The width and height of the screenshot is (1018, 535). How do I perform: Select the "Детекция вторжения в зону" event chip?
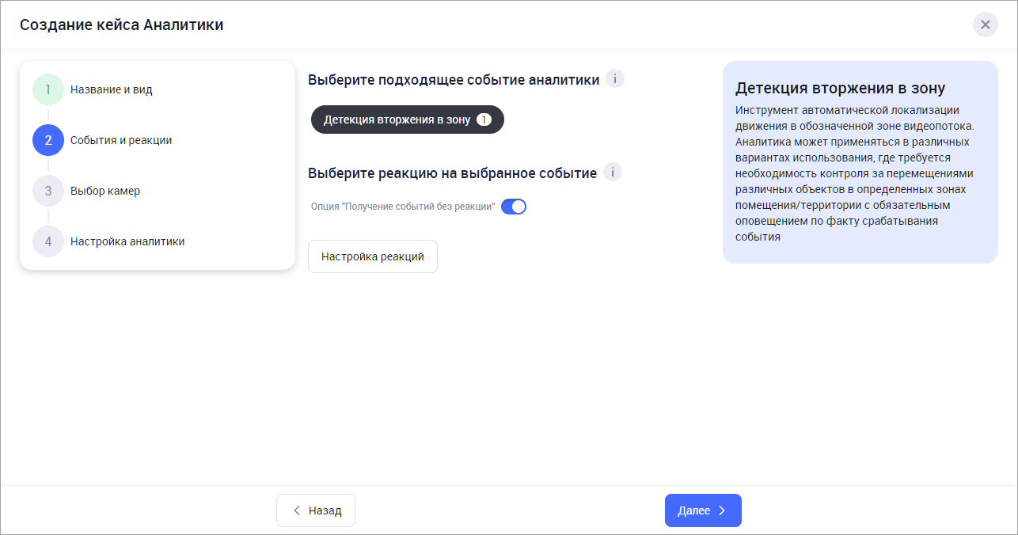tap(397, 120)
